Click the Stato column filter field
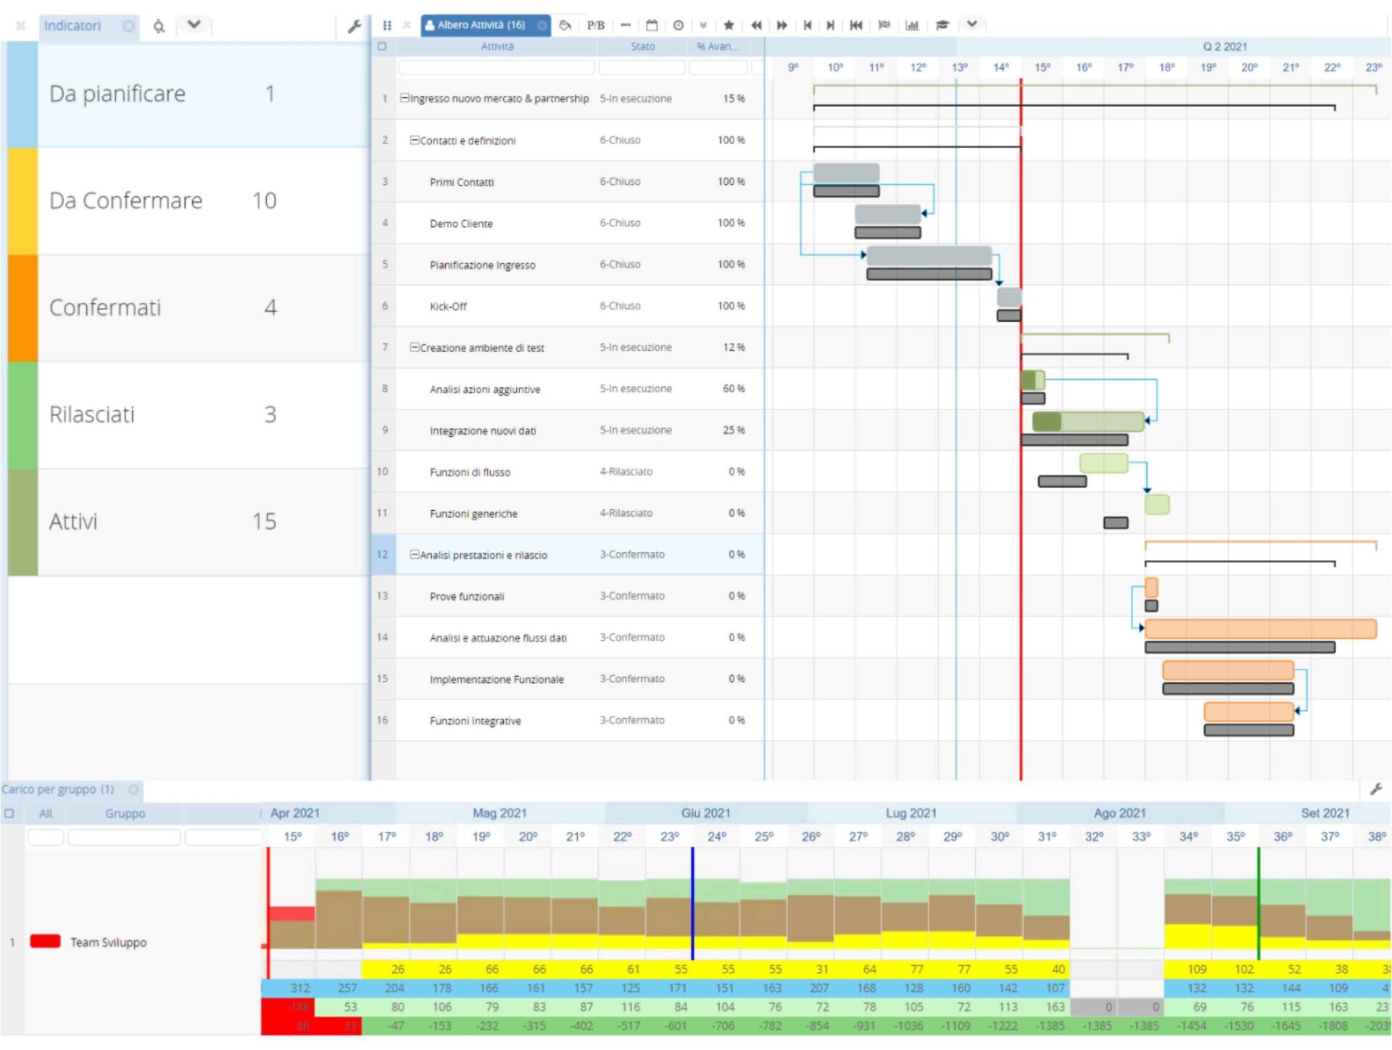The image size is (1392, 1050). [x=641, y=67]
